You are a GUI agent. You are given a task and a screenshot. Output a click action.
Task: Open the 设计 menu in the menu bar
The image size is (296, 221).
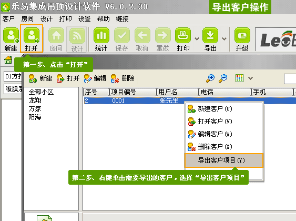[x=46, y=19]
